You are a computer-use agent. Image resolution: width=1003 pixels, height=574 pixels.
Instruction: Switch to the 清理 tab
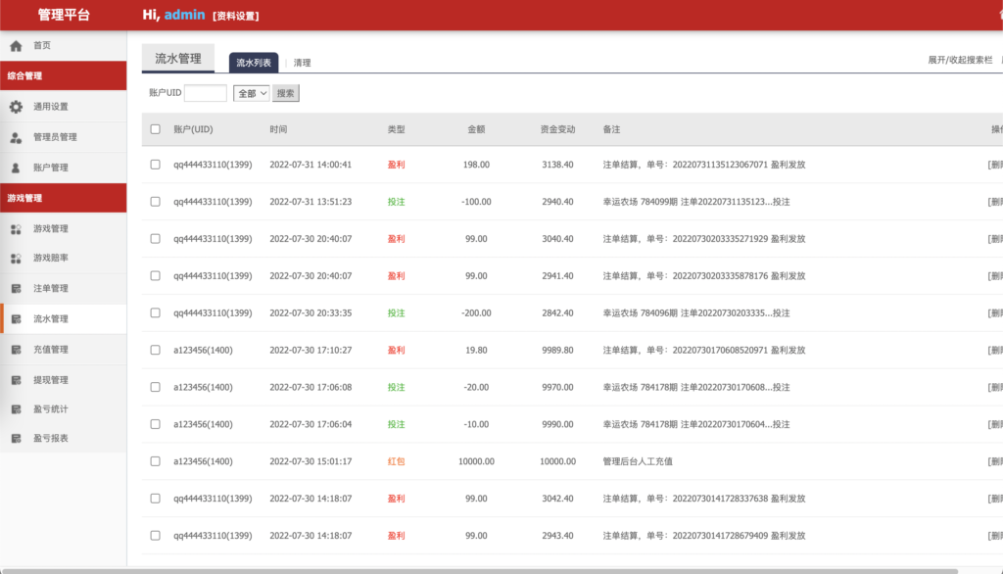[302, 63]
